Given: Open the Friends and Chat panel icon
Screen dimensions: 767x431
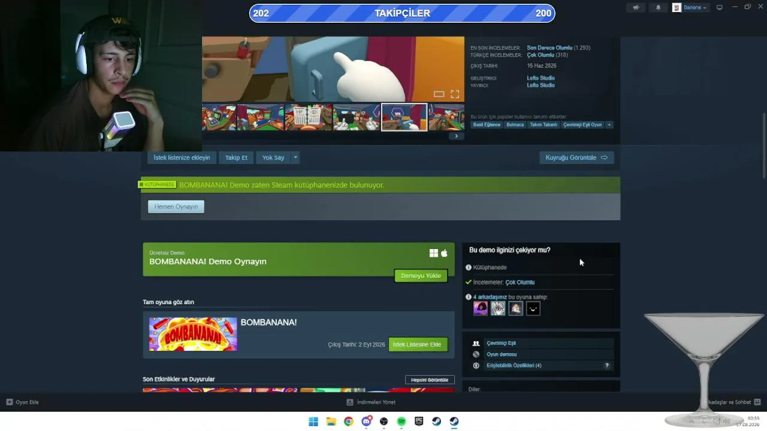Looking at the screenshot, I should coord(757,402).
